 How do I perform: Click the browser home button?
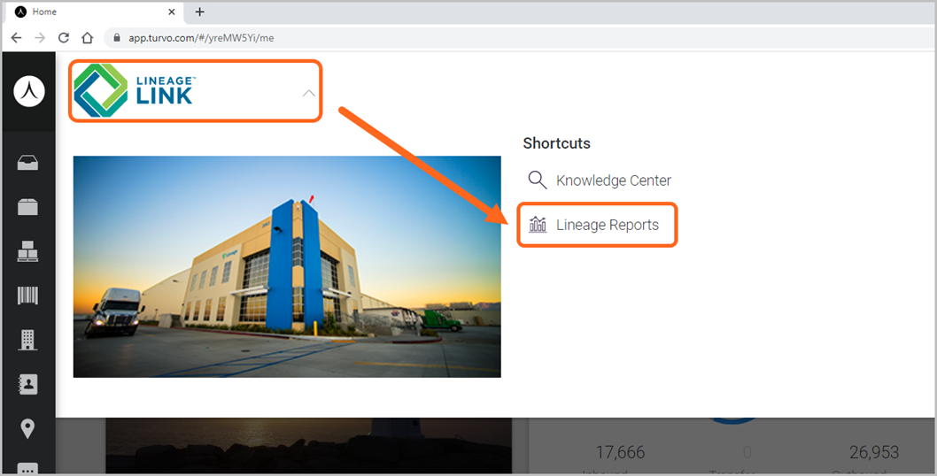tap(88, 38)
